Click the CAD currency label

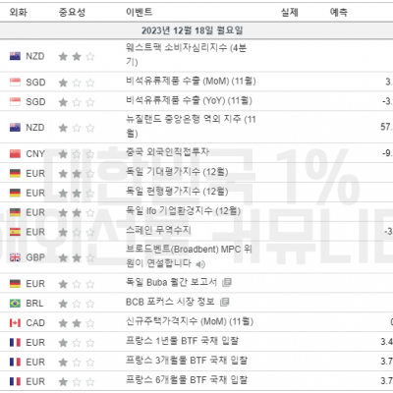click(x=35, y=323)
